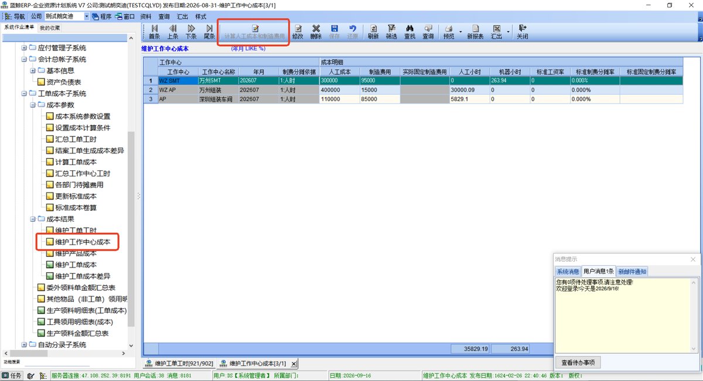Switch to the 维护工单工时[921/902] tab
Screen dimensions: 703x381
[x=179, y=363]
